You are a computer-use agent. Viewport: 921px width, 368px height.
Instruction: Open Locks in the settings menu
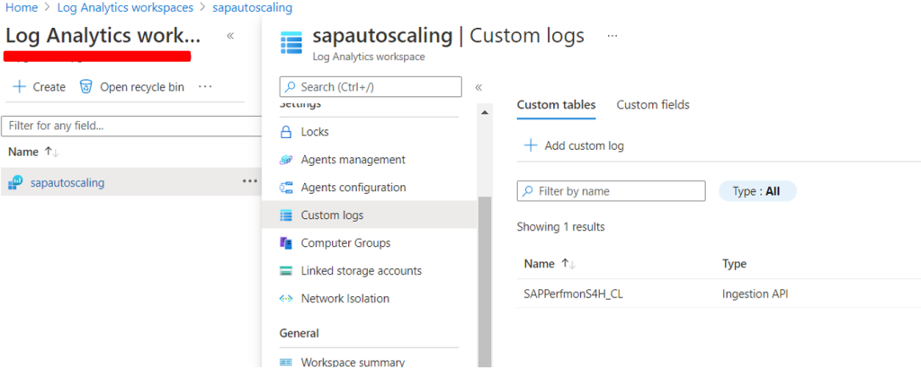pyautogui.click(x=315, y=132)
